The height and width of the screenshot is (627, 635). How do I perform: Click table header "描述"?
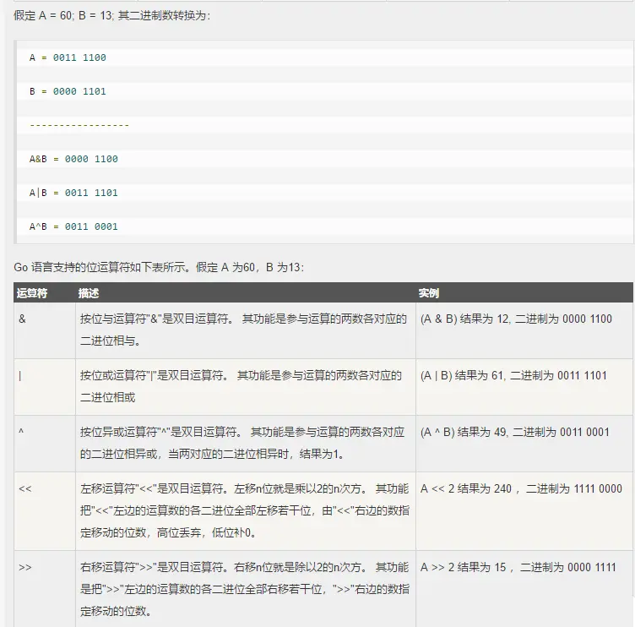point(89,292)
